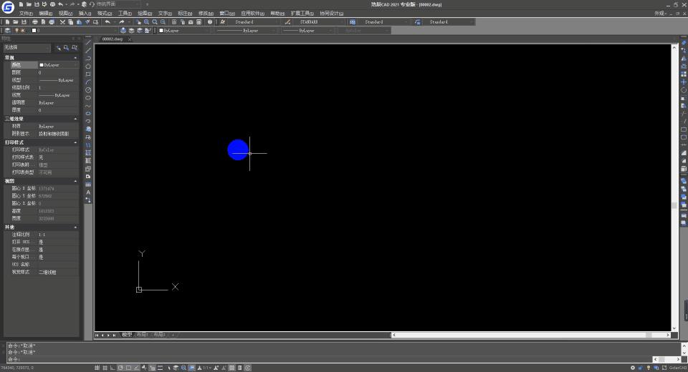Open the 无选择 object selection dropdown
This screenshot has height=372, width=688.
27,48
